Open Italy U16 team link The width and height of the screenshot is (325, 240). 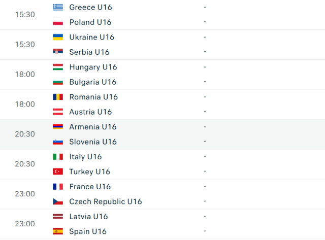86,157
